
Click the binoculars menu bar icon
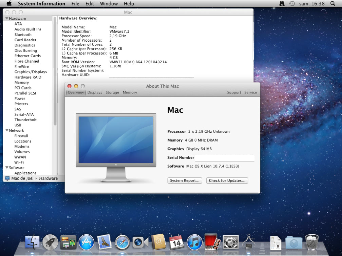(x=282, y=3)
